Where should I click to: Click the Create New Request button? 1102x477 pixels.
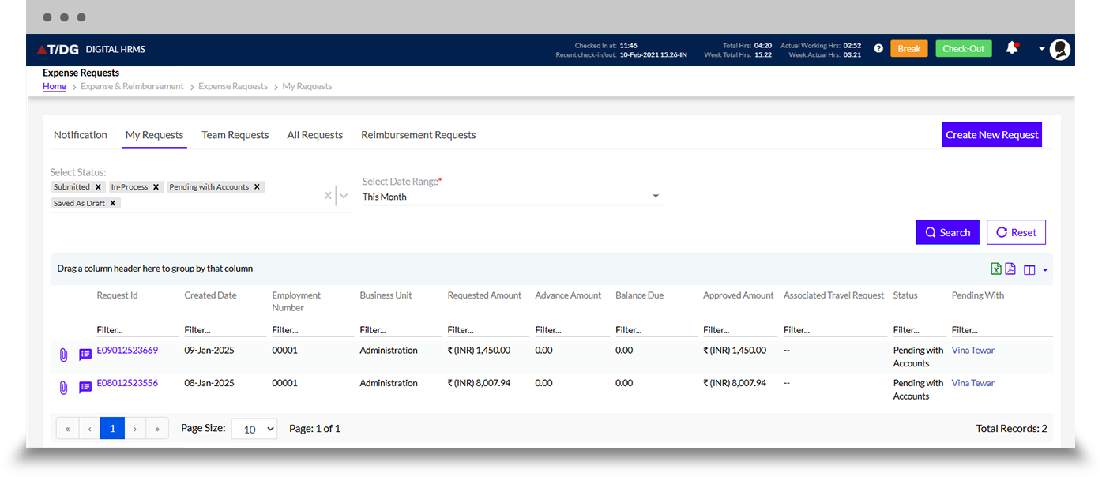tap(991, 135)
